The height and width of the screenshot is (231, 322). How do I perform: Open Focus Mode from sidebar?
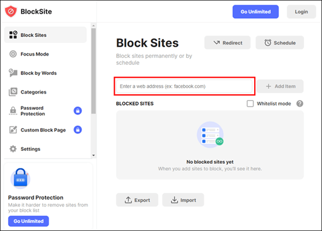(46, 54)
